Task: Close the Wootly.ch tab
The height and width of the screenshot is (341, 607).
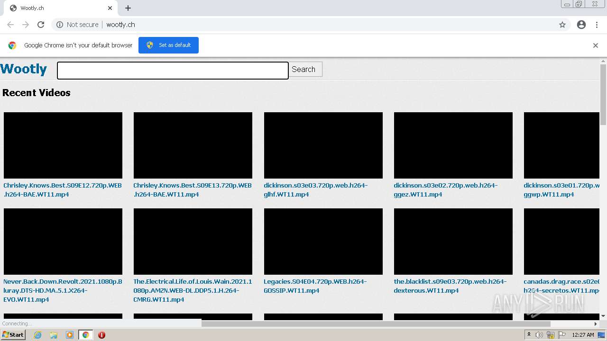Action: pos(110,8)
